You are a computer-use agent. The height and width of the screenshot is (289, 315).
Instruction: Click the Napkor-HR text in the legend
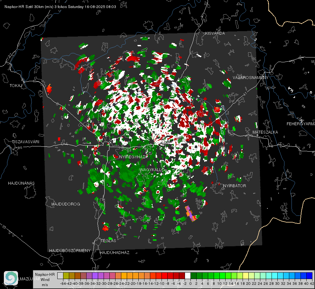(x=45, y=275)
